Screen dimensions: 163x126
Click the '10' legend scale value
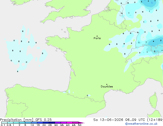(32, 125)
